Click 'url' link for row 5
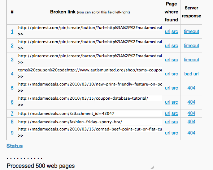This screenshot has width=213, height=170. [x=168, y=88]
